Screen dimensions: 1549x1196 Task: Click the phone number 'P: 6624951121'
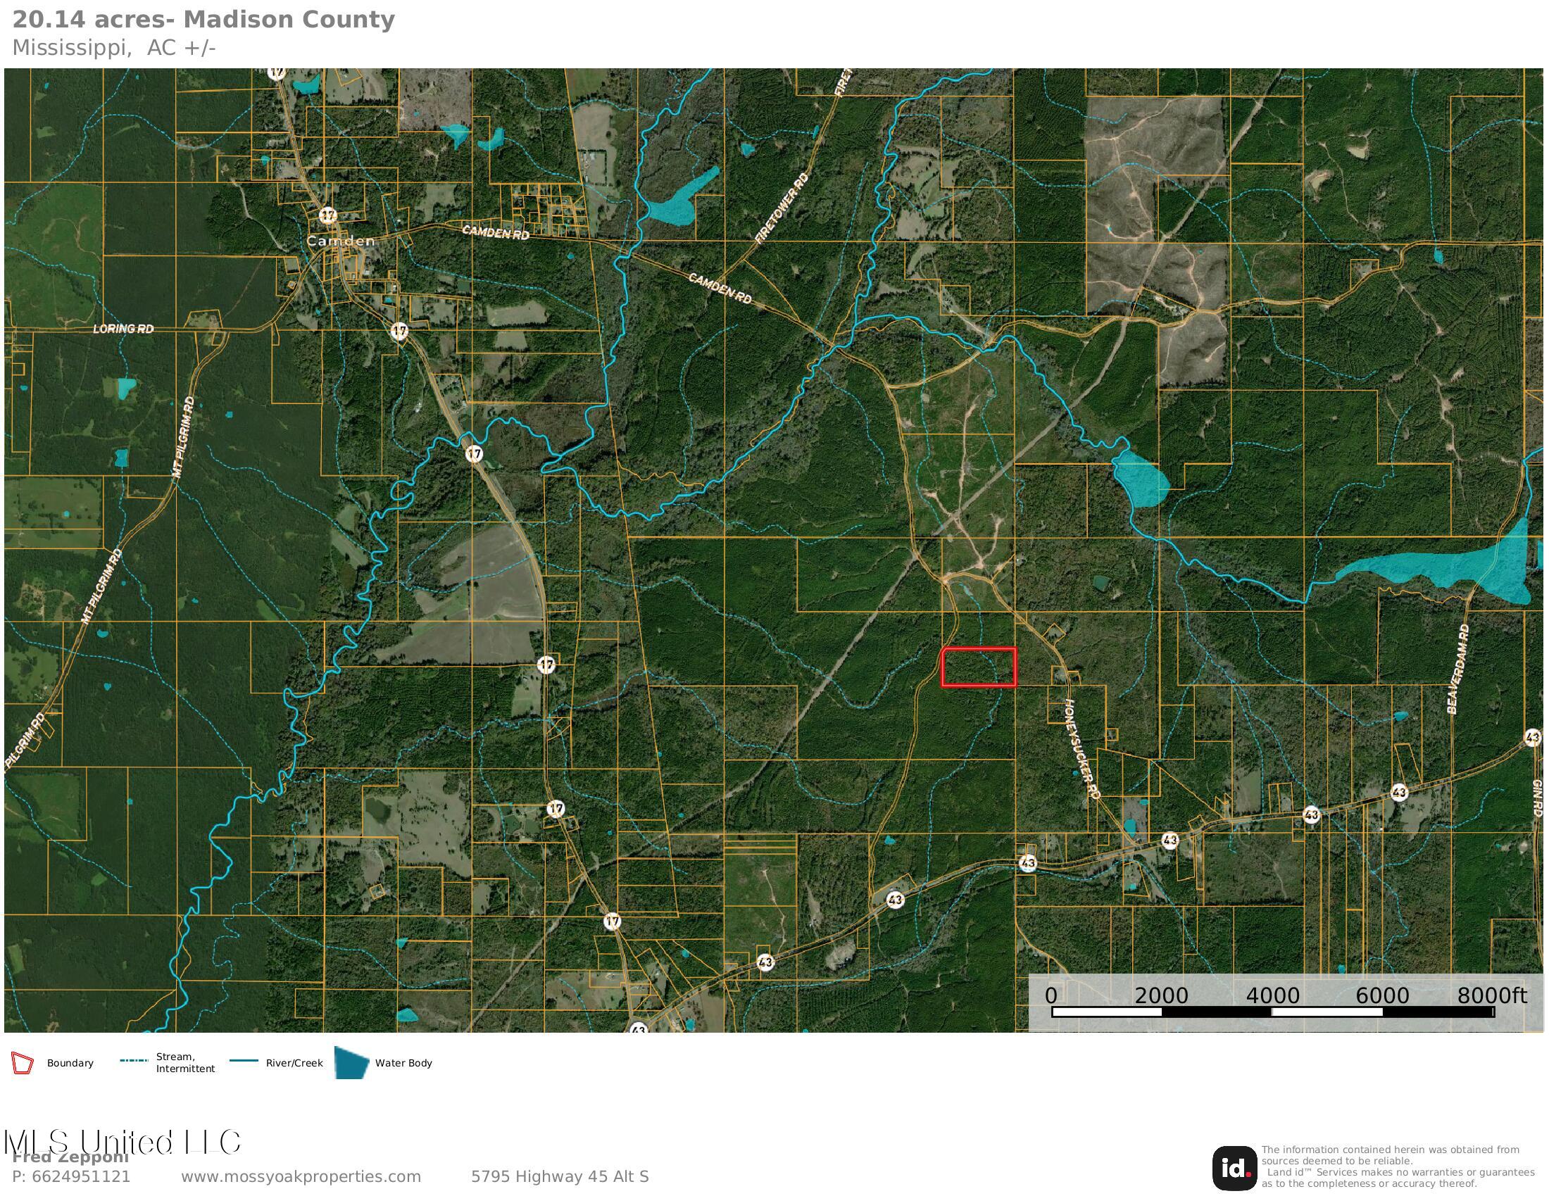[72, 1177]
